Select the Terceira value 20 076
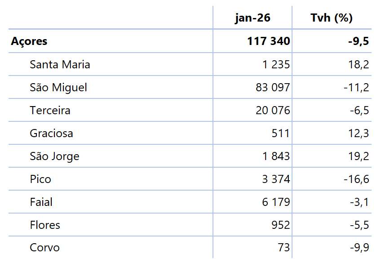The image size is (381, 263). point(273,111)
